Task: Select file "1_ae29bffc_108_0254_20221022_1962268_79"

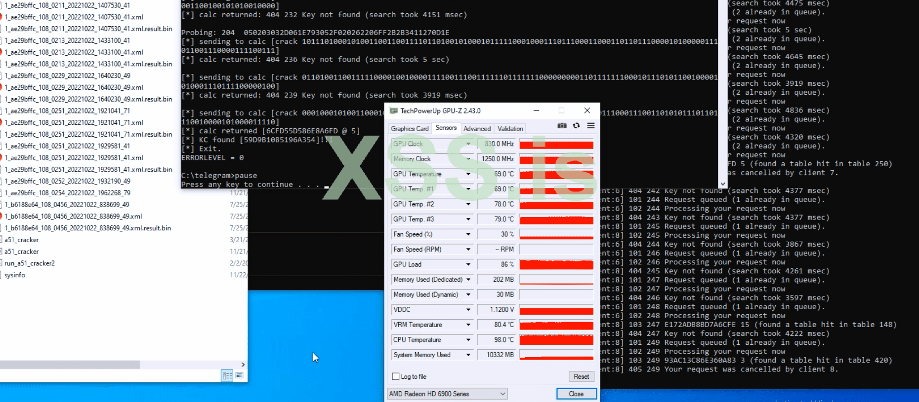Action: click(67, 193)
